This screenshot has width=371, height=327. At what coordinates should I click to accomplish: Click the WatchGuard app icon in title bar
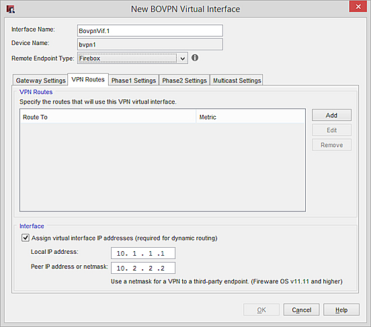(x=11, y=9)
